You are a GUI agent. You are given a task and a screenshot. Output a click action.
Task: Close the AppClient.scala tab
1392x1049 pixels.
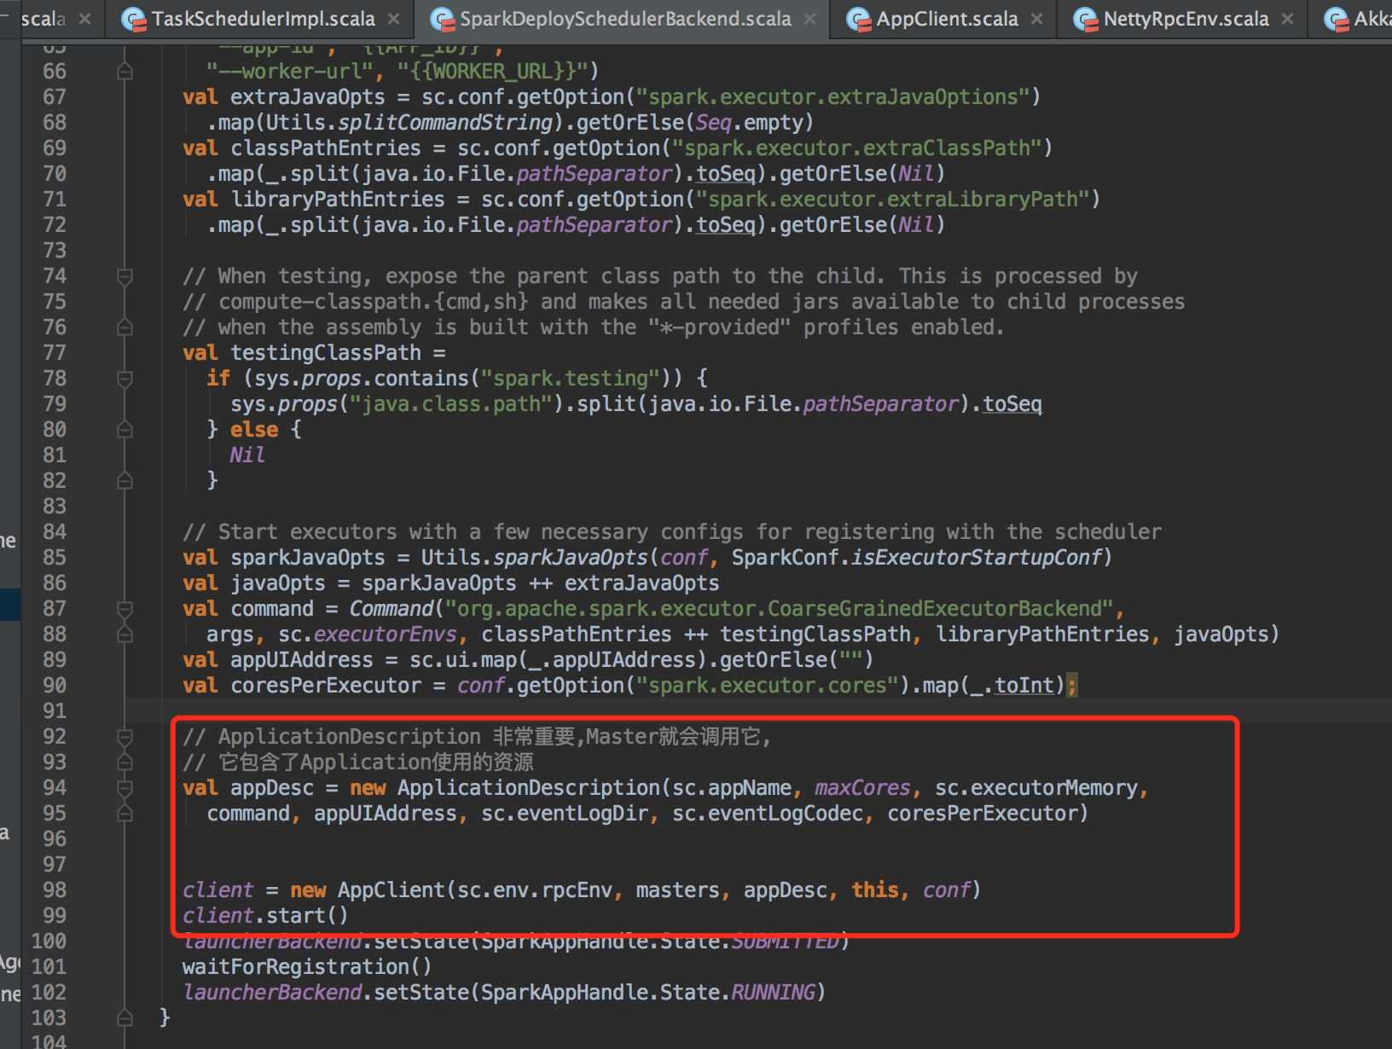pos(1036,19)
